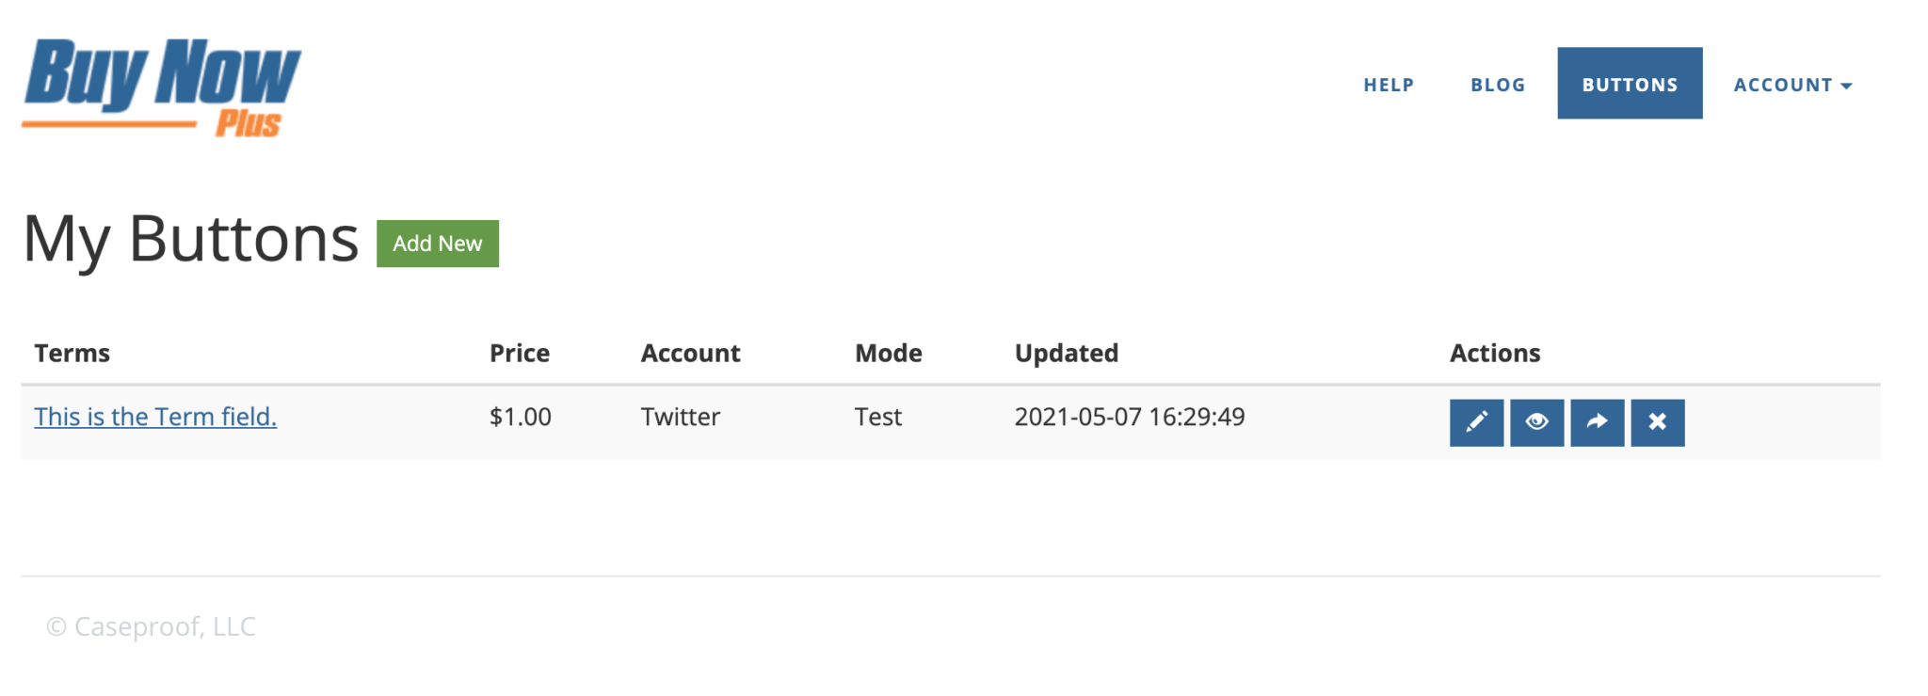Collapse the Account menu options
The image size is (1928, 696).
coord(1792,84)
